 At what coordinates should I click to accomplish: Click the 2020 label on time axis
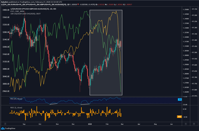[90, 124]
